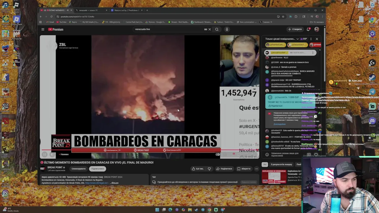This screenshot has width=379, height=213.
Task: Click the 0XP badge in chat header
Action: point(304,39)
